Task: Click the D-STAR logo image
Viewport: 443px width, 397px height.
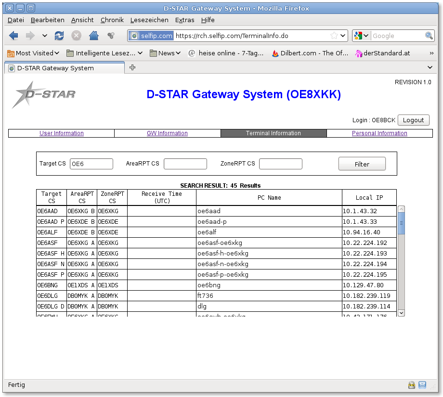Action: [44, 95]
